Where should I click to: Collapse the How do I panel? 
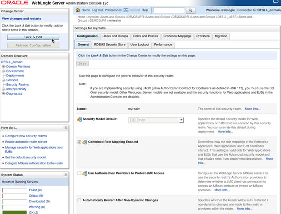pos(66,127)
